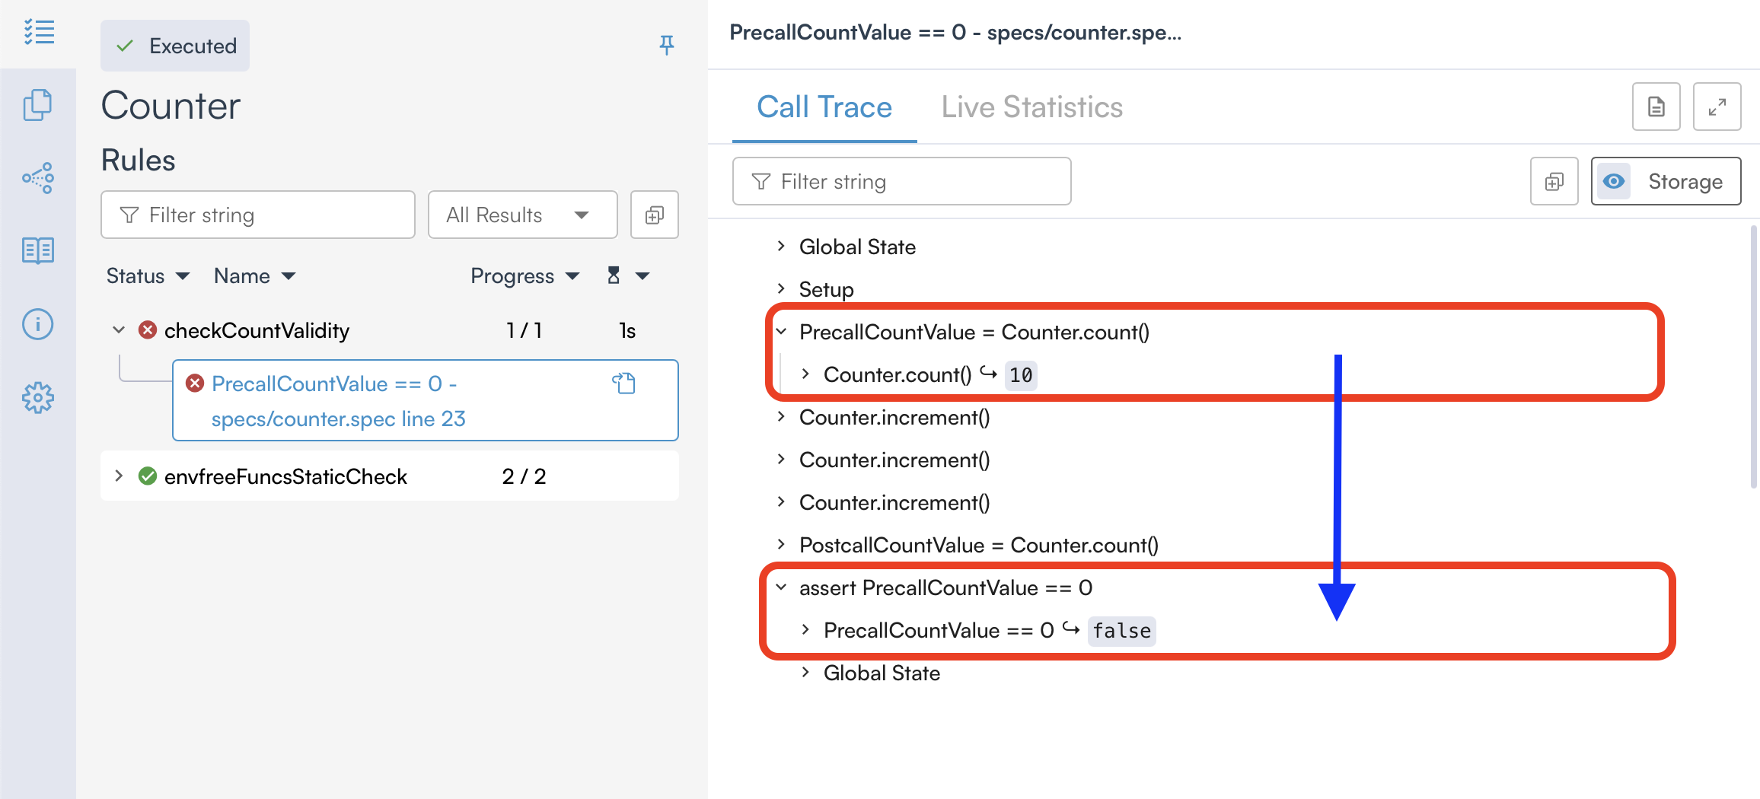Open the documentation book sidebar icon
This screenshot has height=799, width=1760.
click(x=38, y=250)
